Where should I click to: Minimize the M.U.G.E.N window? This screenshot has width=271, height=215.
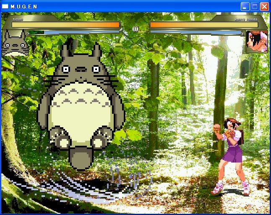245,7
